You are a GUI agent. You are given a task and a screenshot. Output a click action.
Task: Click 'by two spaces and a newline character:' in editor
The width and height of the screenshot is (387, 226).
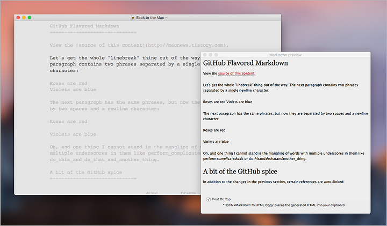104,109
